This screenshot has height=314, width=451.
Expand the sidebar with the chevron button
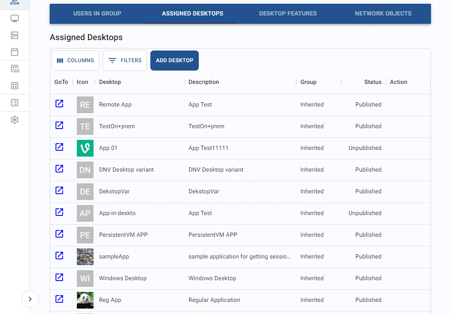click(30, 299)
